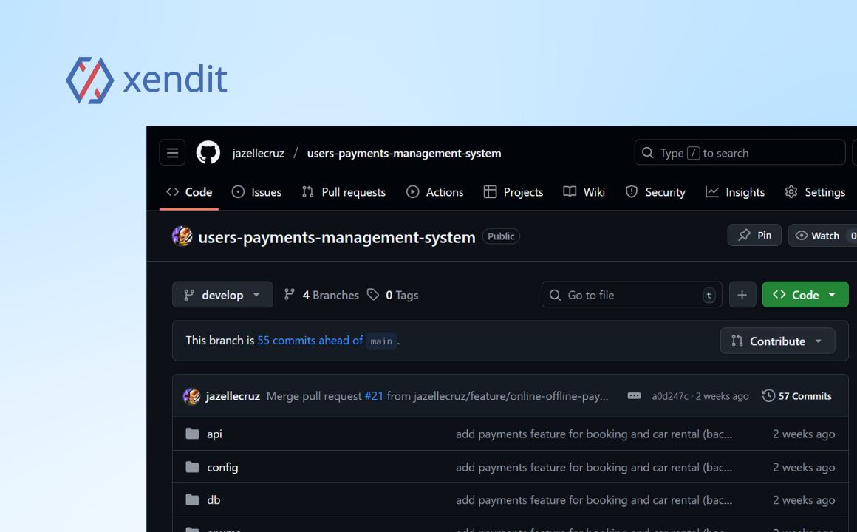Expand the develop branch dropdown
Screen dimensions: 857x532
tap(222, 295)
